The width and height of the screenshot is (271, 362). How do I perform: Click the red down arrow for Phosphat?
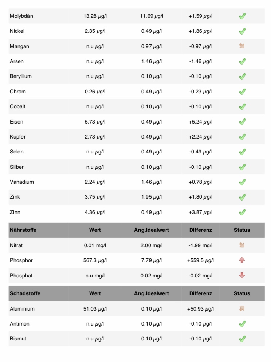click(x=242, y=276)
